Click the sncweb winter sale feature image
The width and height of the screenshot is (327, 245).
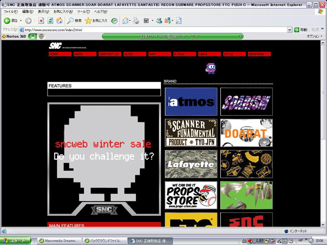tap(104, 159)
